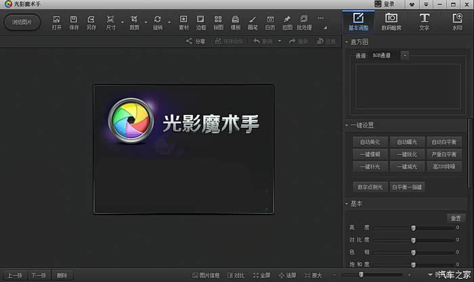Collapse the 直方图 (Histogram) section
The height and width of the screenshot is (282, 474).
[x=347, y=42]
